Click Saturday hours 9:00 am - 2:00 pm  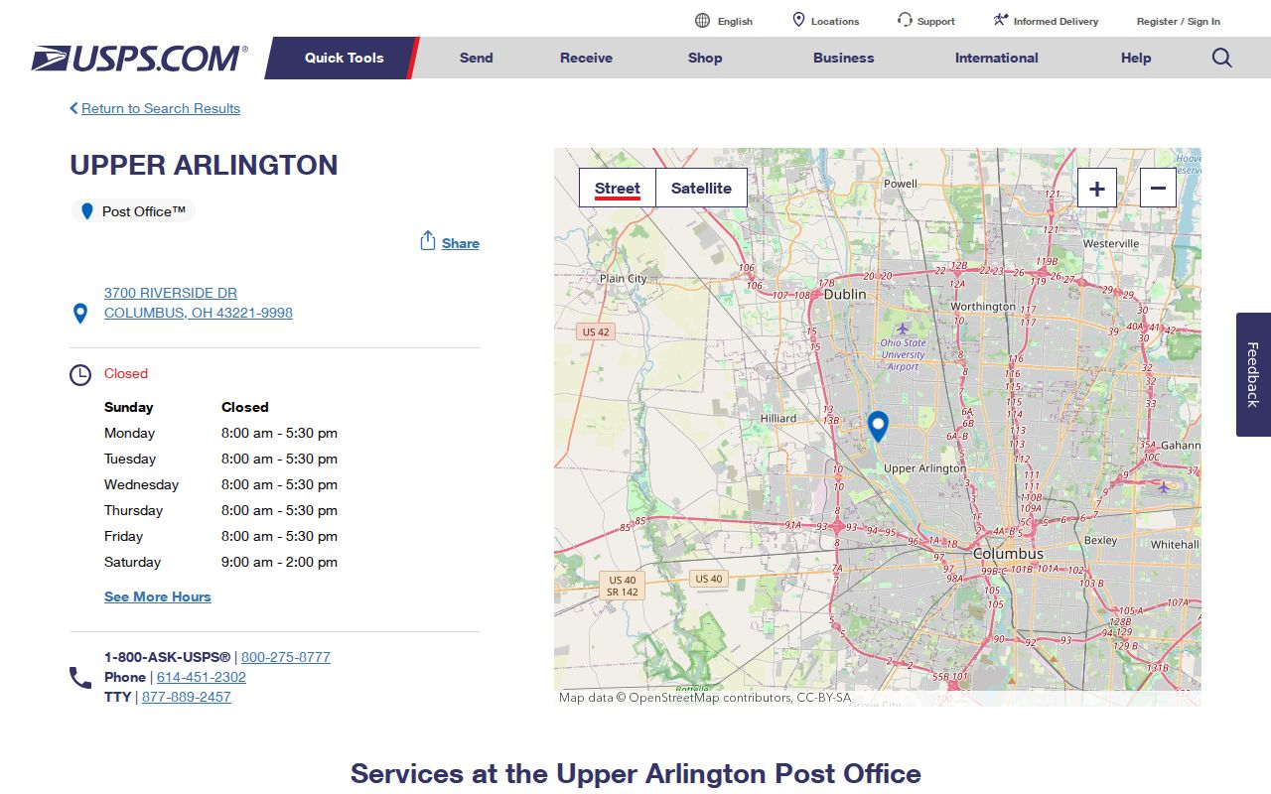coord(279,562)
